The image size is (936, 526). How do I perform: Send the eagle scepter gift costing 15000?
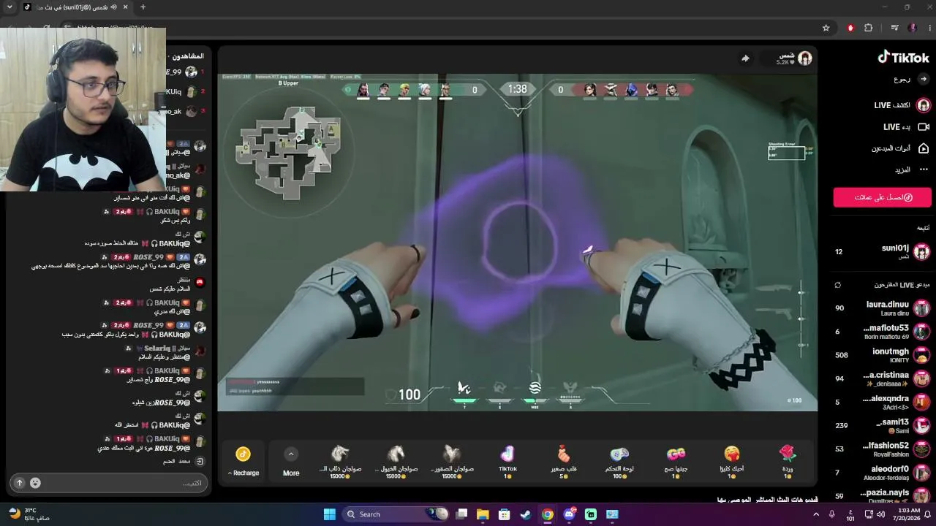[451, 461]
